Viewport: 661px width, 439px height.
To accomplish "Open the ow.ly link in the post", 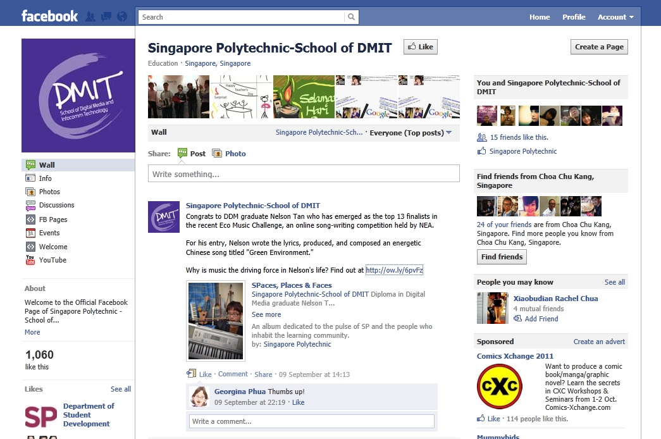I will click(394, 270).
